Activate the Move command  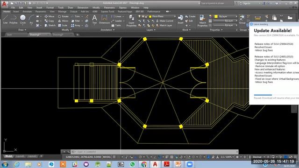pyautogui.click(x=50, y=16)
